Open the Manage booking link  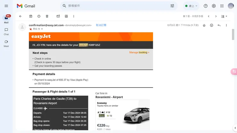[x=139, y=52]
